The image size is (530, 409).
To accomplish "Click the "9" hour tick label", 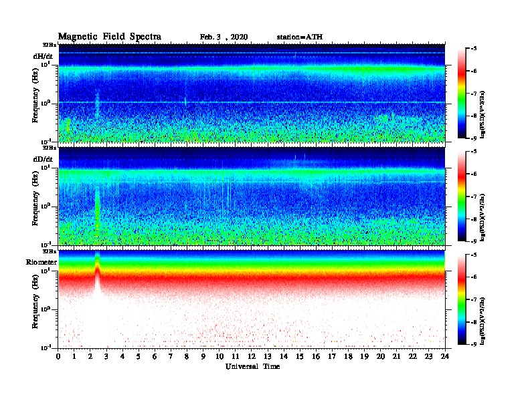I will click(x=203, y=356).
